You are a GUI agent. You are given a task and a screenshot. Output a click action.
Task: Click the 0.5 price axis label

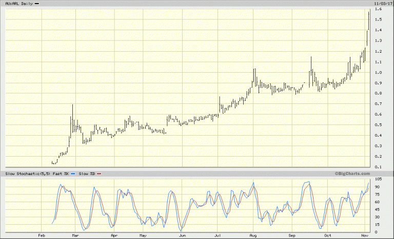(x=378, y=125)
